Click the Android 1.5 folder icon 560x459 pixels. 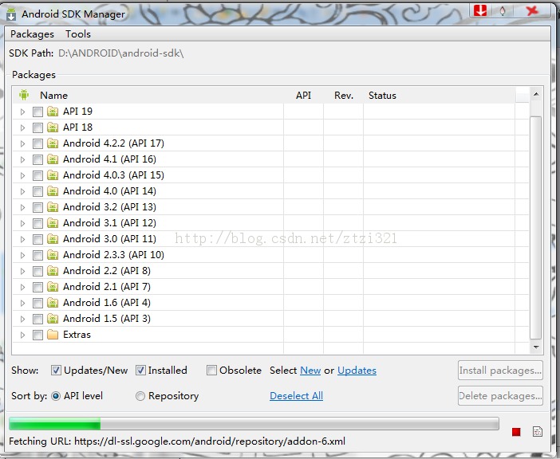[53, 319]
